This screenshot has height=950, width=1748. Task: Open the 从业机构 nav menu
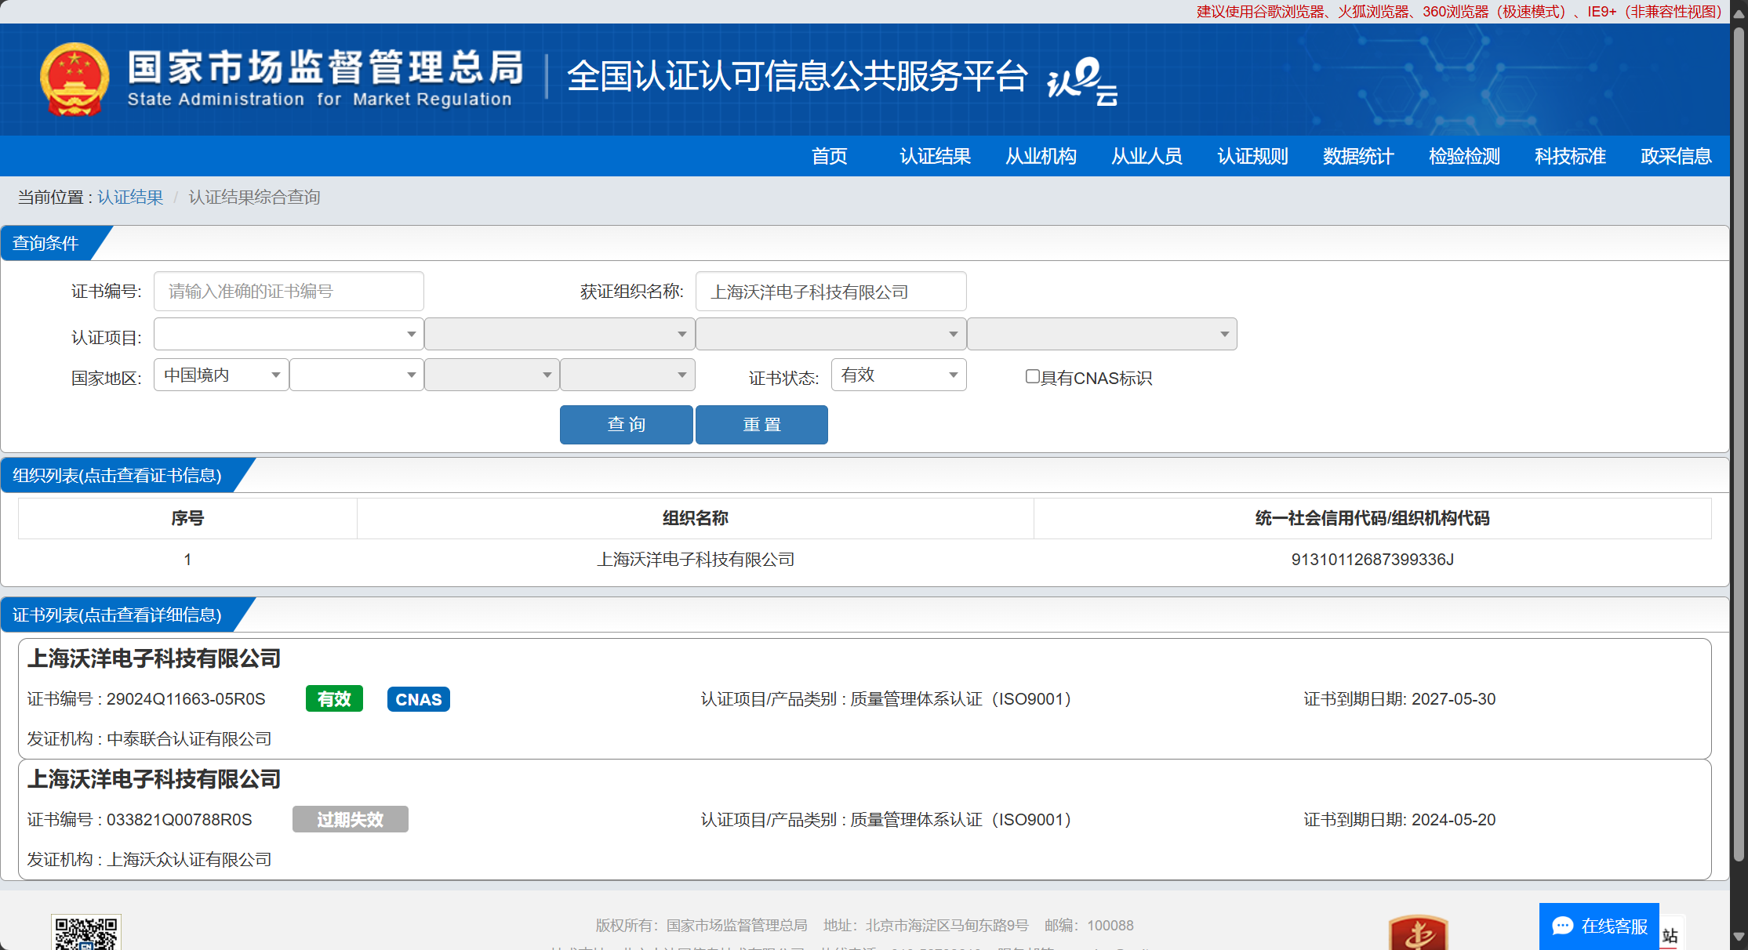1041,156
